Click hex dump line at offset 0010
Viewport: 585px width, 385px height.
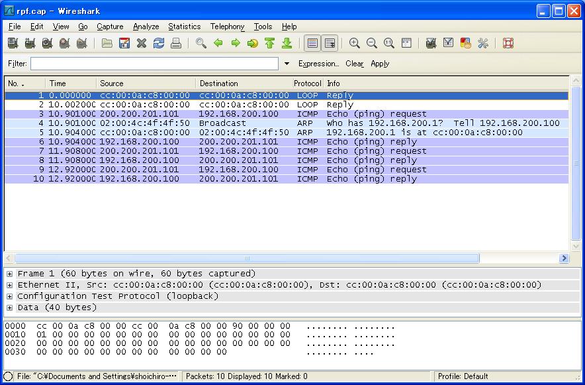[200, 335]
